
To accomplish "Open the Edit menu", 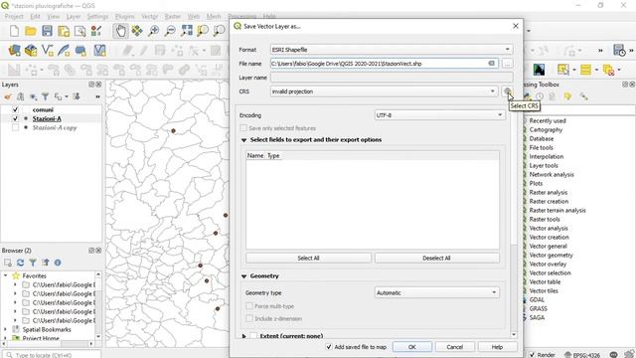I will coord(35,16).
